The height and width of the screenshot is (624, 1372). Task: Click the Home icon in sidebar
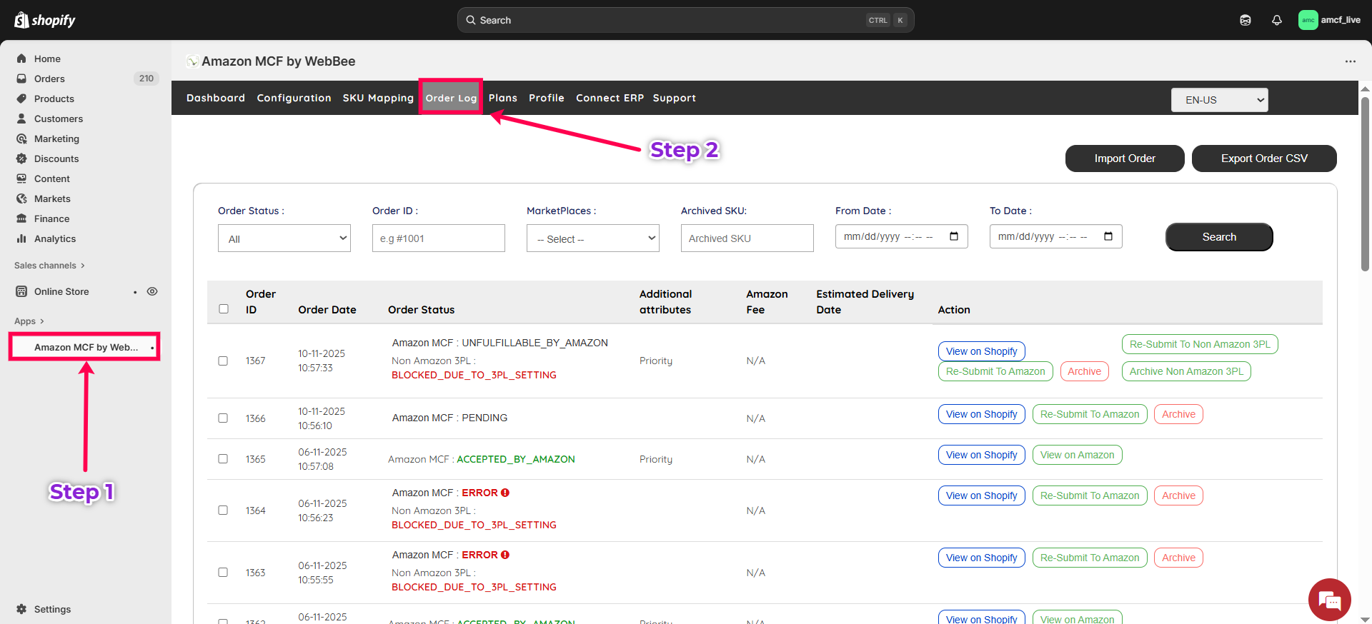[x=22, y=59]
